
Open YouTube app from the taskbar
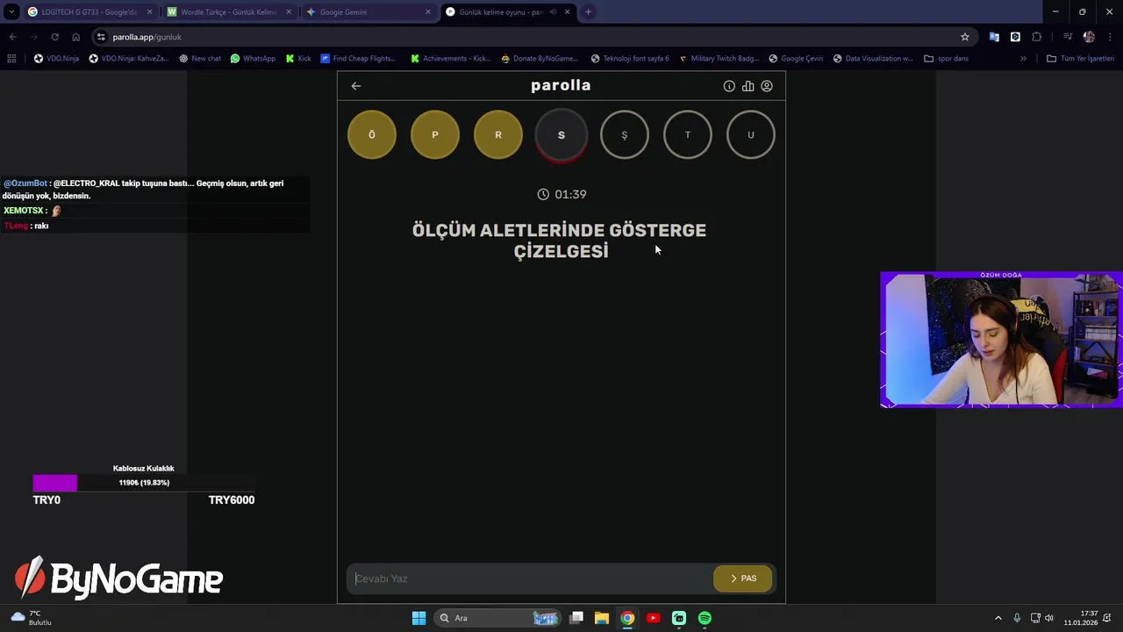pyautogui.click(x=654, y=618)
